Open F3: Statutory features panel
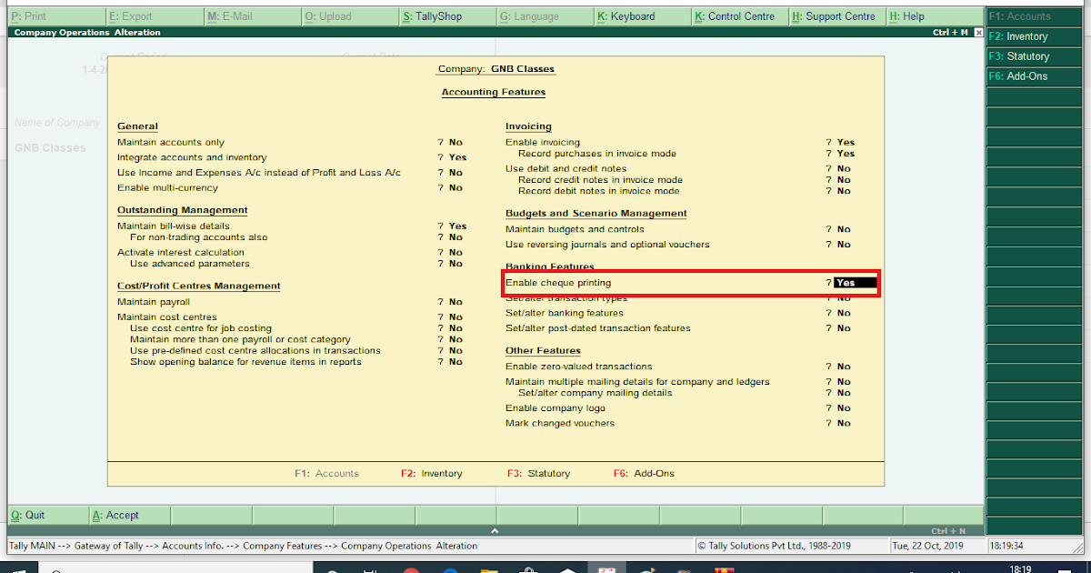 [x=1034, y=55]
